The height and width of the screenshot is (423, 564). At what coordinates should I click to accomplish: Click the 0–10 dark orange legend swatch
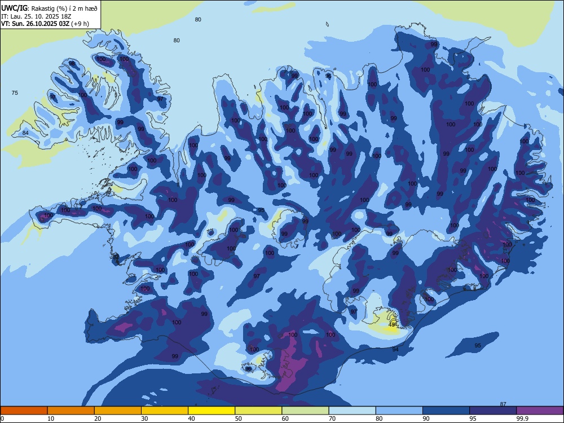click(24, 411)
